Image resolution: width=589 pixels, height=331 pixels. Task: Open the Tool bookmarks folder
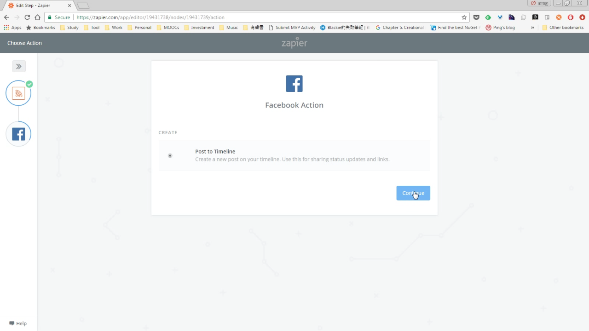tap(91, 28)
